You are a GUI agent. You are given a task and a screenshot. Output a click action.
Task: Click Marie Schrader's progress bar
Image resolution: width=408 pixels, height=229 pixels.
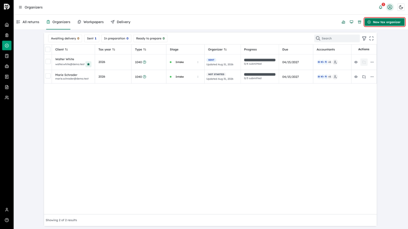click(x=260, y=74)
